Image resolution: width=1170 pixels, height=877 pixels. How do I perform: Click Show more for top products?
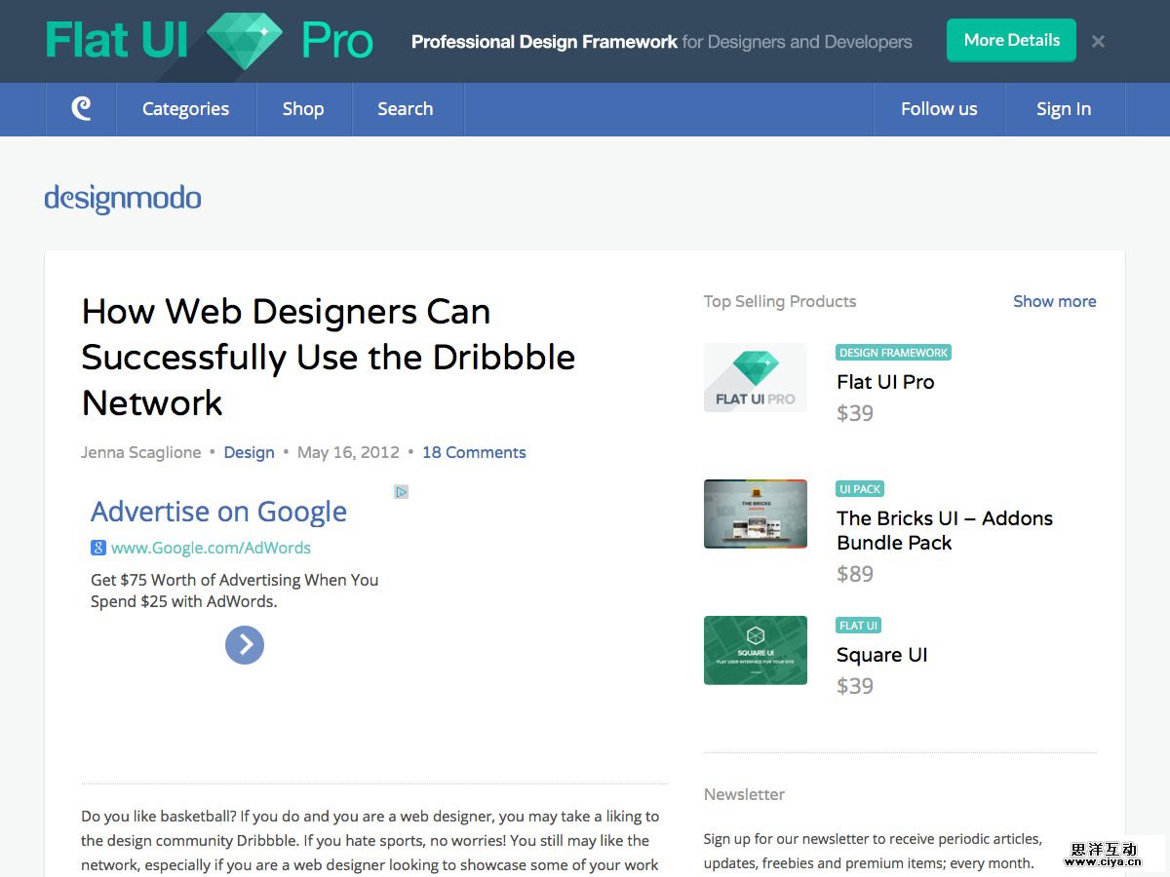pyautogui.click(x=1054, y=301)
